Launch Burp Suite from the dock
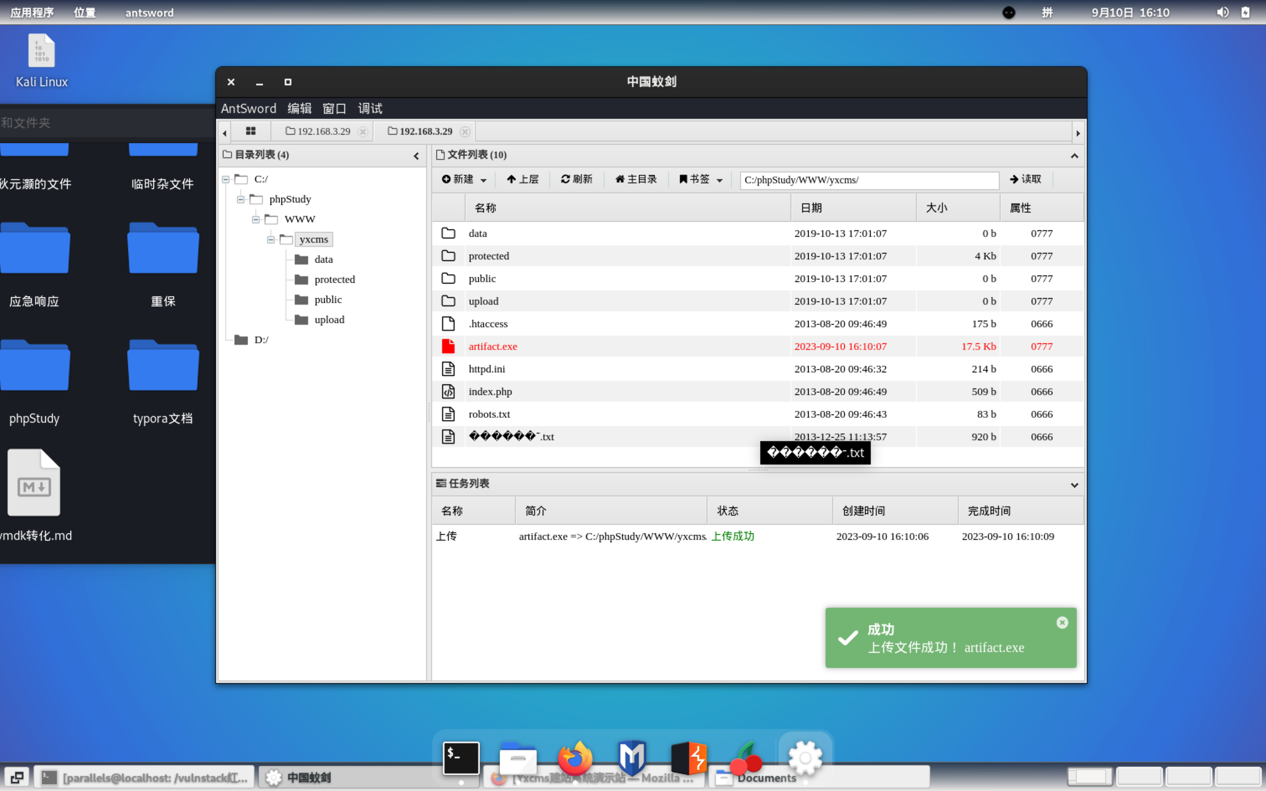This screenshot has width=1266, height=791. pos(689,758)
